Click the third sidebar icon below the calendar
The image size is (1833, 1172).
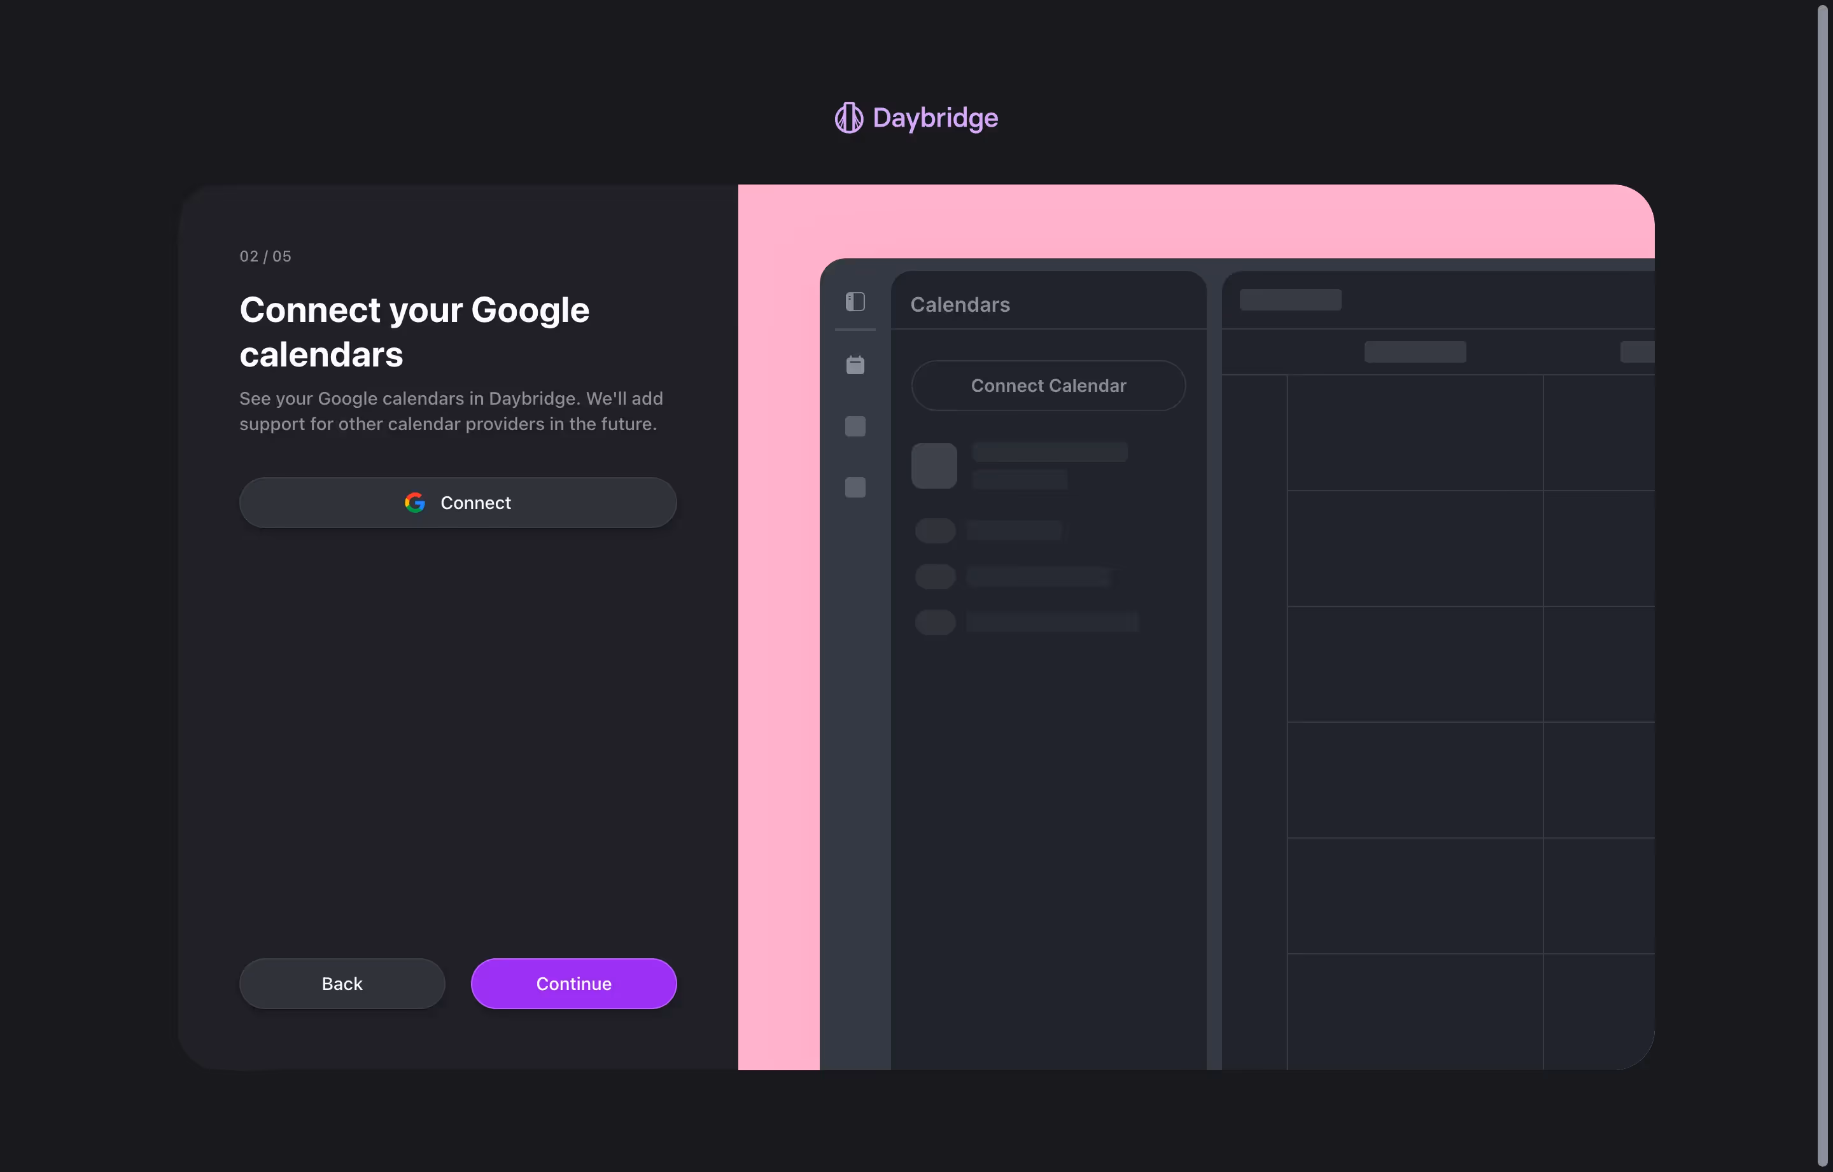854,426
